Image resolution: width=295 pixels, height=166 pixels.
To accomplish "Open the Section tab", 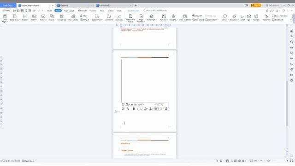I will (111, 11).
